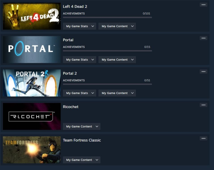The image size is (214, 170).
Task: Click the Ricochet banner thumbnail
Action: pos(32,116)
